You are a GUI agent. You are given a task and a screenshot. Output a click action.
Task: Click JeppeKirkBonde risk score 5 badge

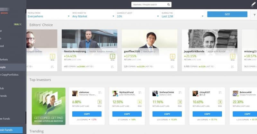[232, 56]
